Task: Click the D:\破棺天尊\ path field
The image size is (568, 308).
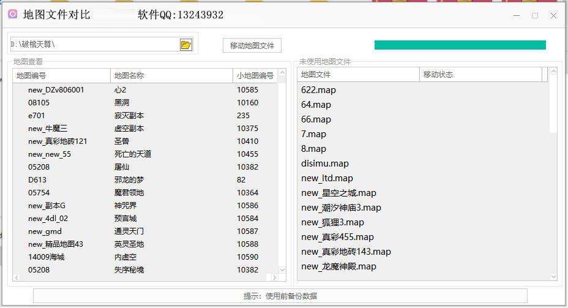Action: click(95, 44)
